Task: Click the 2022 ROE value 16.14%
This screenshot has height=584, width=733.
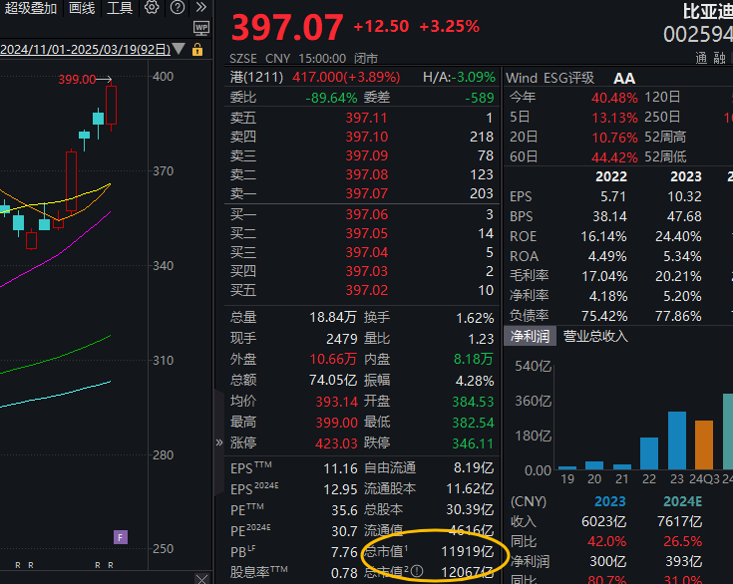Action: [603, 237]
